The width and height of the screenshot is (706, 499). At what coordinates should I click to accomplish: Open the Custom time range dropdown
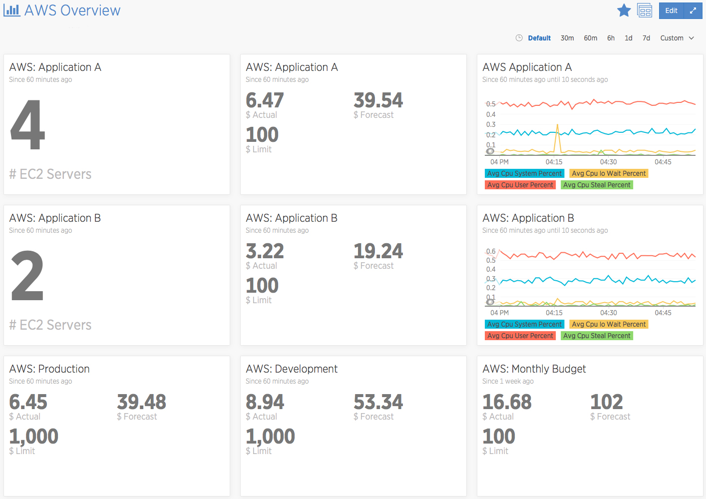[x=677, y=38]
